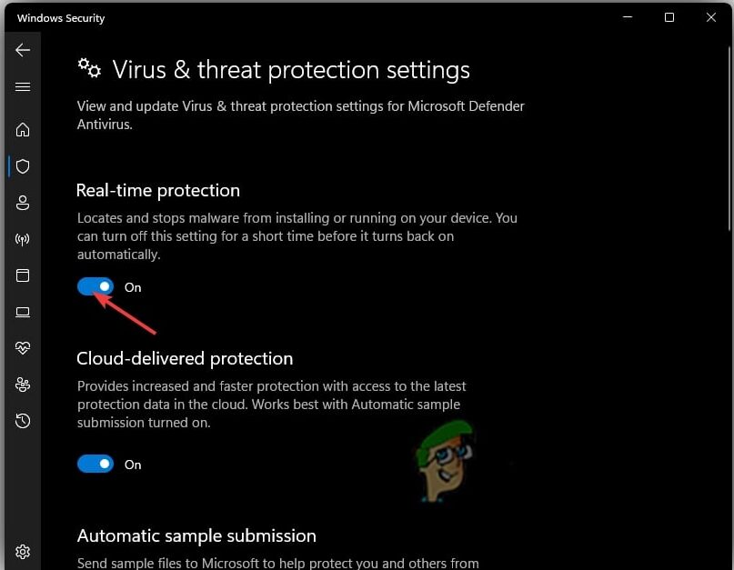Image resolution: width=734 pixels, height=570 pixels.
Task: Open Firewall & network protection icon
Action: pos(23,239)
